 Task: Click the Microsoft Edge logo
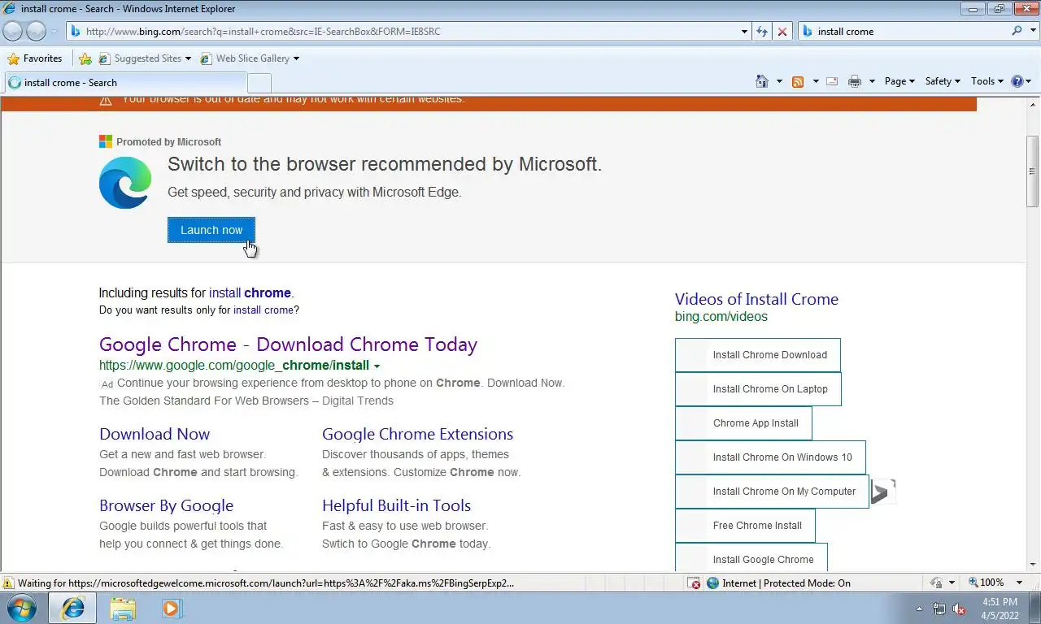click(125, 183)
